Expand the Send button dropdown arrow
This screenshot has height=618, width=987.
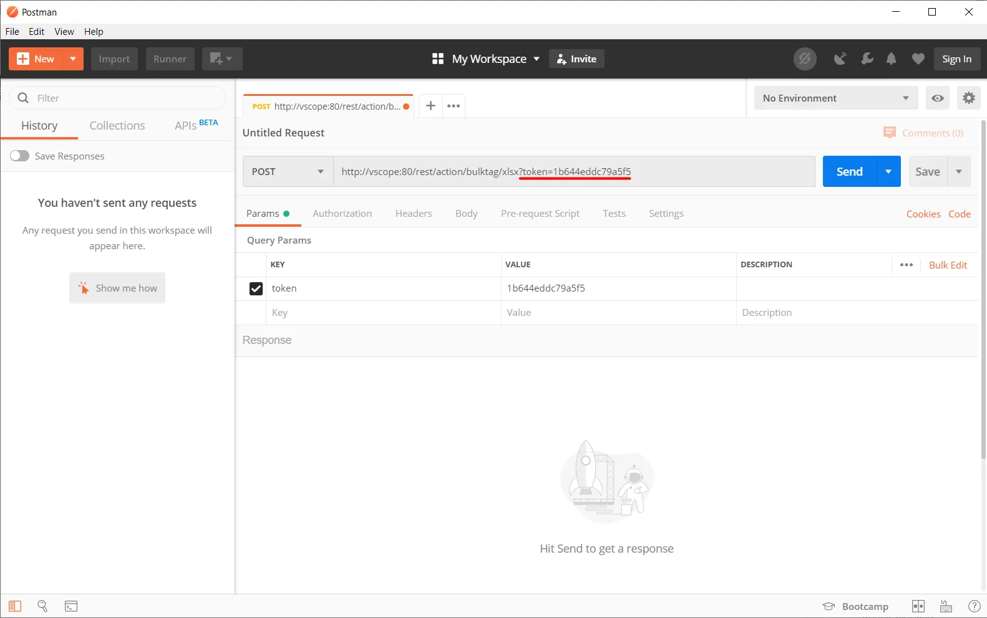pyautogui.click(x=888, y=171)
